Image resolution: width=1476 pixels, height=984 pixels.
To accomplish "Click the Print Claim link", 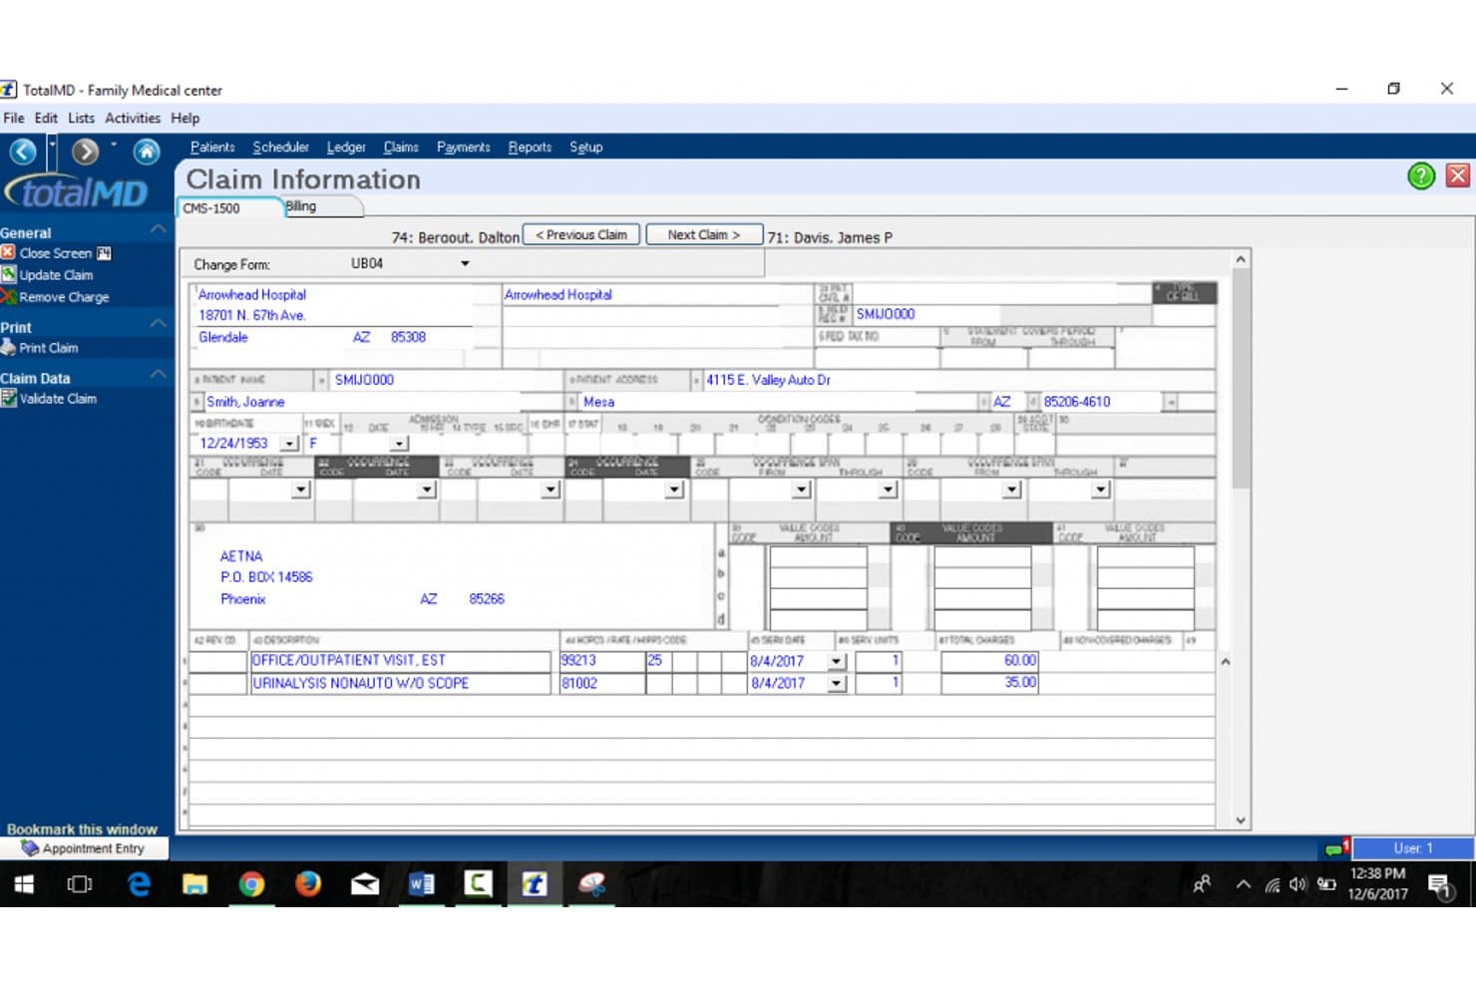I will [x=49, y=348].
